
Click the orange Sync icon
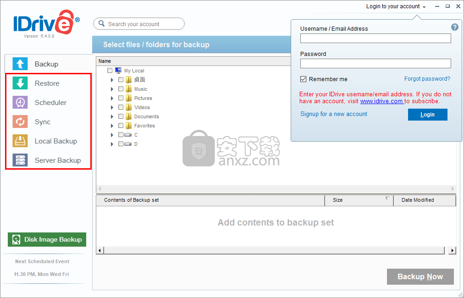[20, 121]
